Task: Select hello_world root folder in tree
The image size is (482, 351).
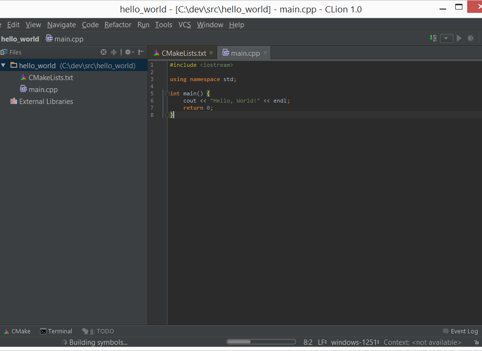Action: 74,65
